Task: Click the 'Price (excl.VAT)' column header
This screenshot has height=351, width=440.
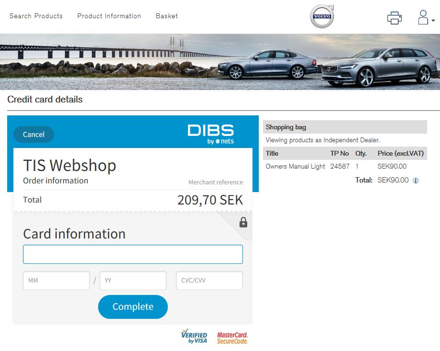Action: click(x=400, y=153)
